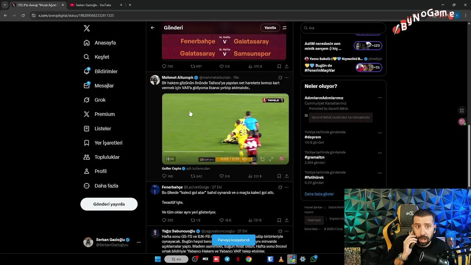
Task: Switch to Serkan Gazioğlu YouTube tab
Action: coord(96,5)
